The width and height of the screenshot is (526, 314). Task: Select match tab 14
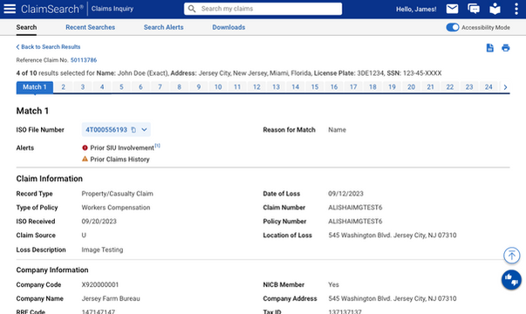coord(295,87)
